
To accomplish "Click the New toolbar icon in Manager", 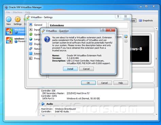I will pos(8,21).
